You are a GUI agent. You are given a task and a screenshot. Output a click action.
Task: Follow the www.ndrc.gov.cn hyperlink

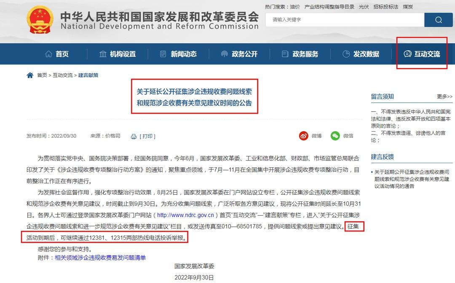click(x=185, y=215)
